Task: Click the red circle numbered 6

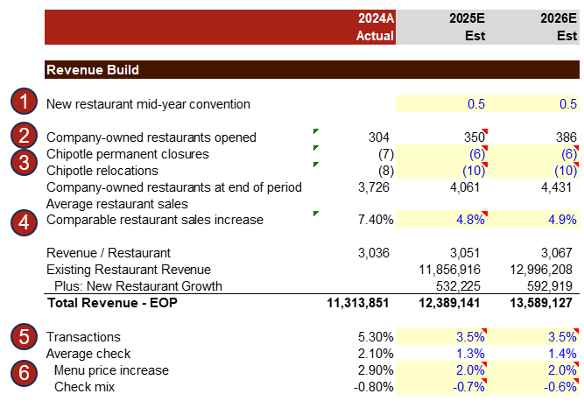Action: 25,370
